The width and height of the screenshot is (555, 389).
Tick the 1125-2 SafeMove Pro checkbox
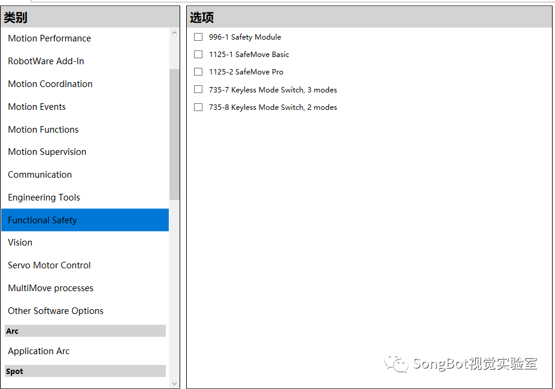[x=198, y=72]
